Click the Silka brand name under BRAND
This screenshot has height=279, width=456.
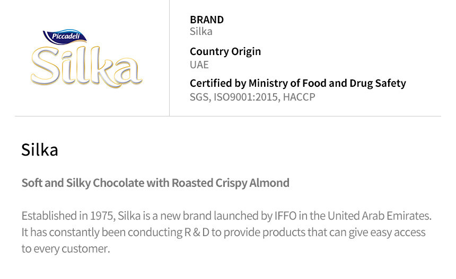201,31
